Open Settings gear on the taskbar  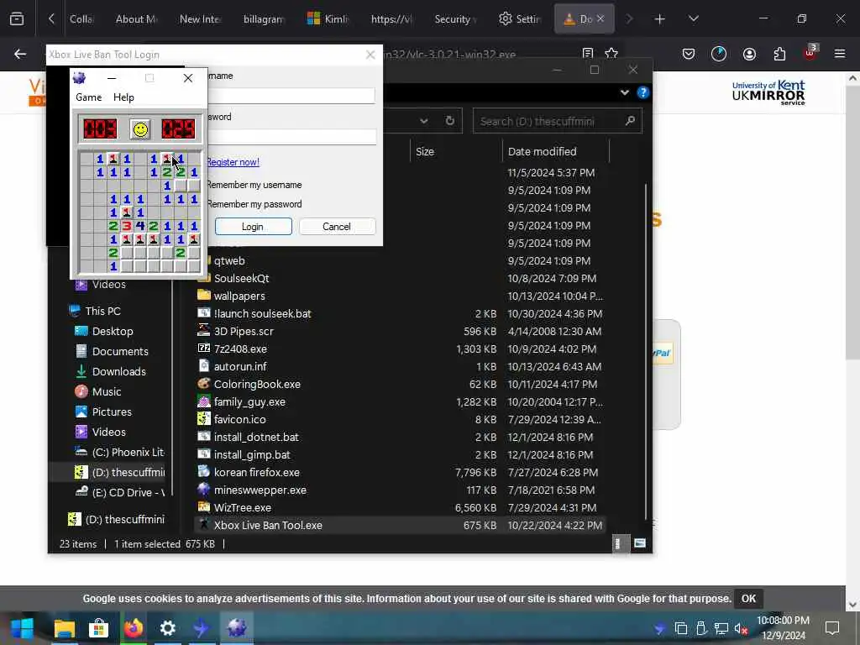click(168, 628)
